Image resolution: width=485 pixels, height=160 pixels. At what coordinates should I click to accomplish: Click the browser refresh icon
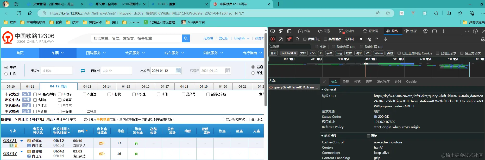19,13
